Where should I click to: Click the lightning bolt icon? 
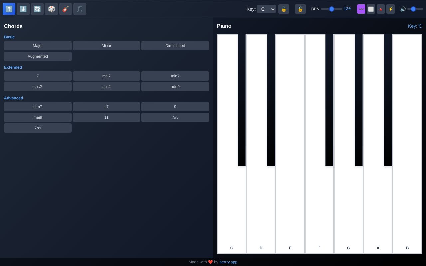(x=391, y=9)
